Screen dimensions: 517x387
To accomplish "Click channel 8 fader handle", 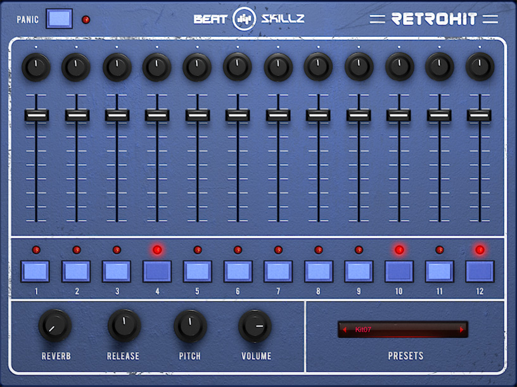I will [318, 115].
